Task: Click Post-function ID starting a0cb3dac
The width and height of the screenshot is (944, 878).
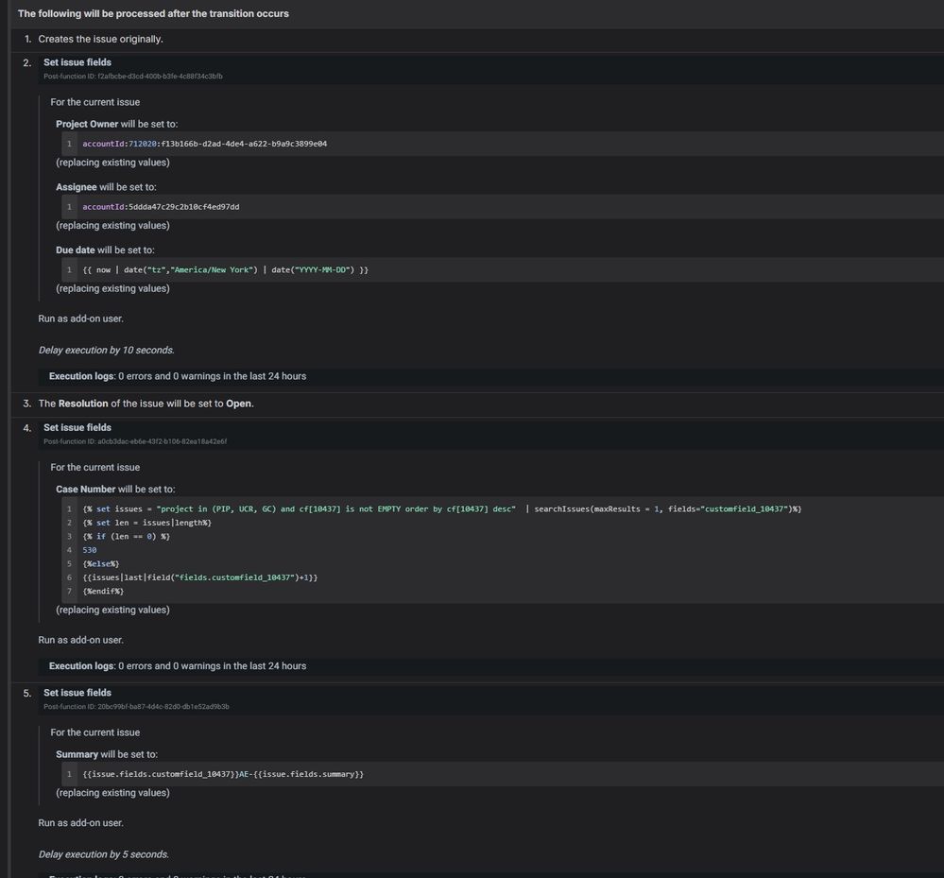Action: pyautogui.click(x=135, y=441)
